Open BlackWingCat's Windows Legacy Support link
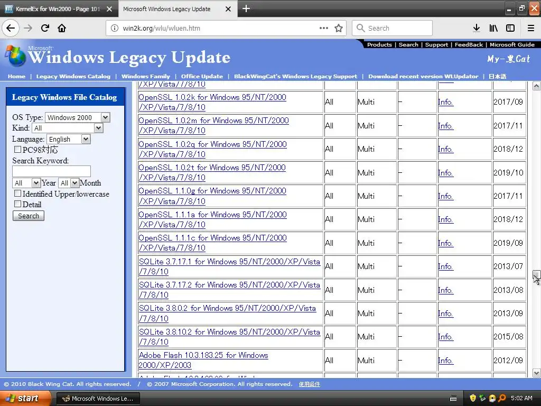This screenshot has height=406, width=541. [295, 76]
